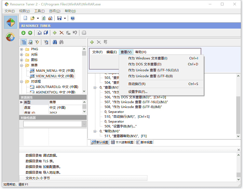
Task: Choose 作为 Windows 文本查看(I) in the preview menu
Action: click(x=162, y=58)
